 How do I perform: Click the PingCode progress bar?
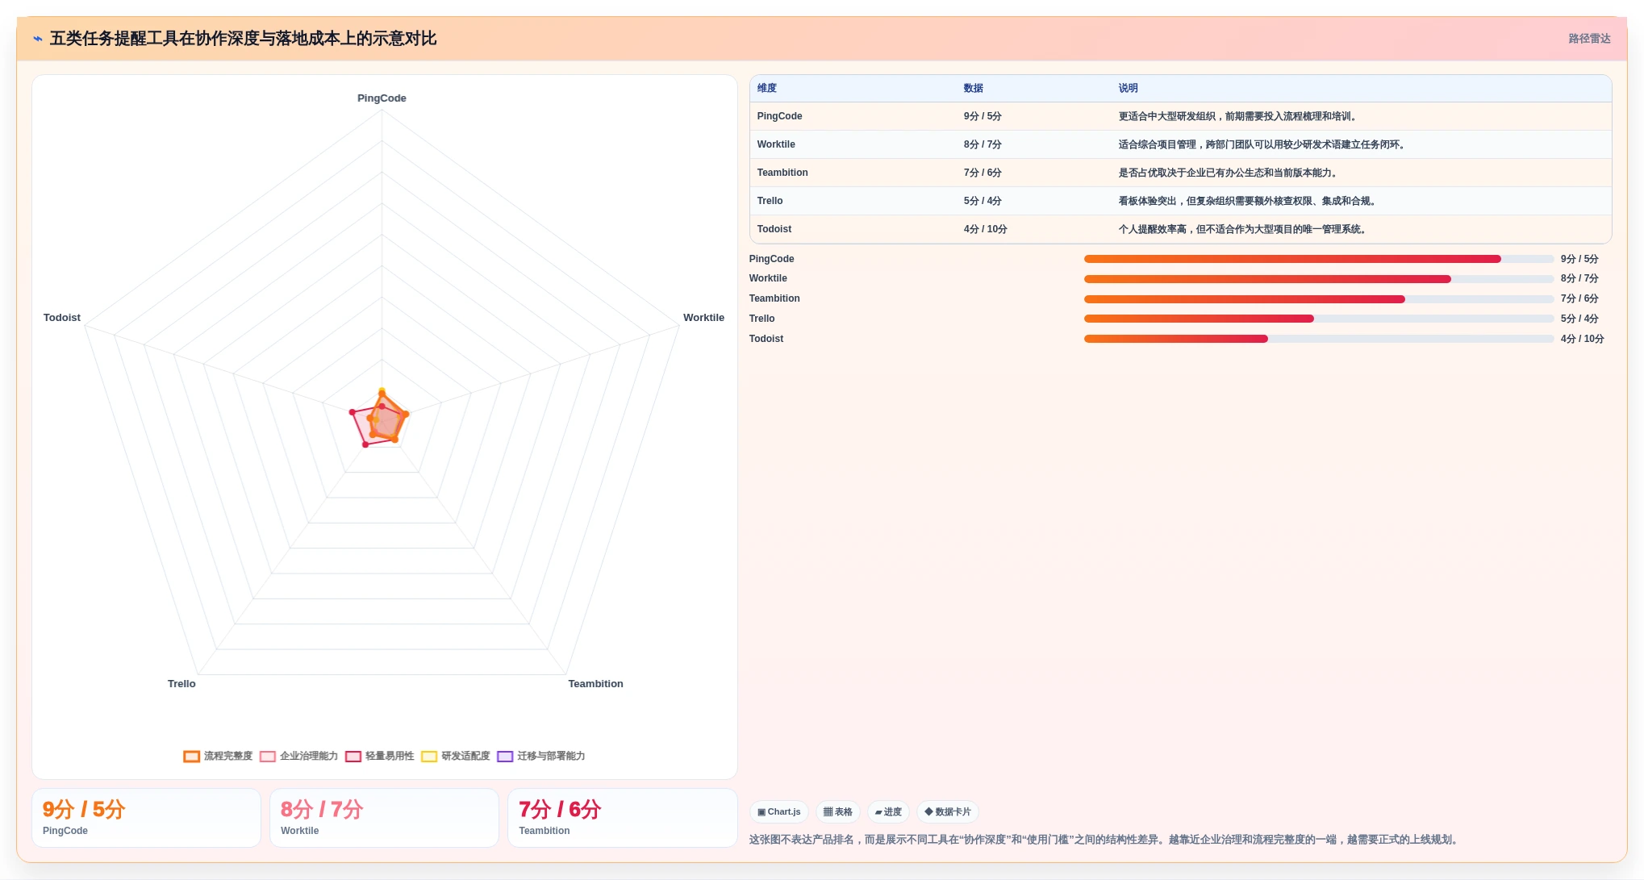coord(1318,259)
